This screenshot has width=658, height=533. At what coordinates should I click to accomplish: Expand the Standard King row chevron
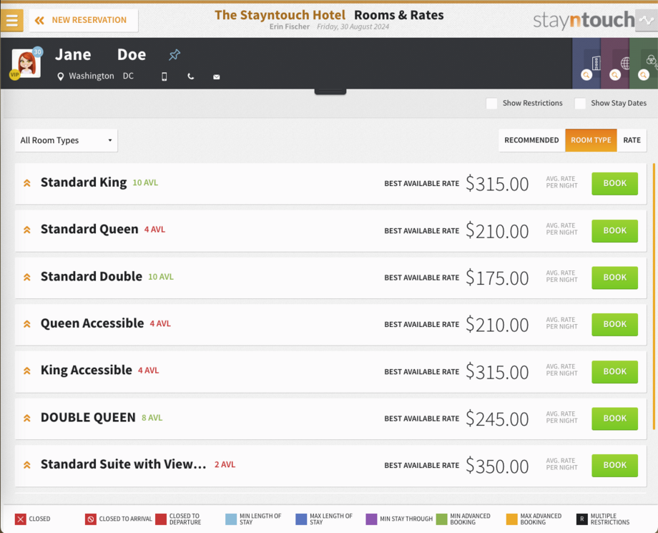(27, 183)
